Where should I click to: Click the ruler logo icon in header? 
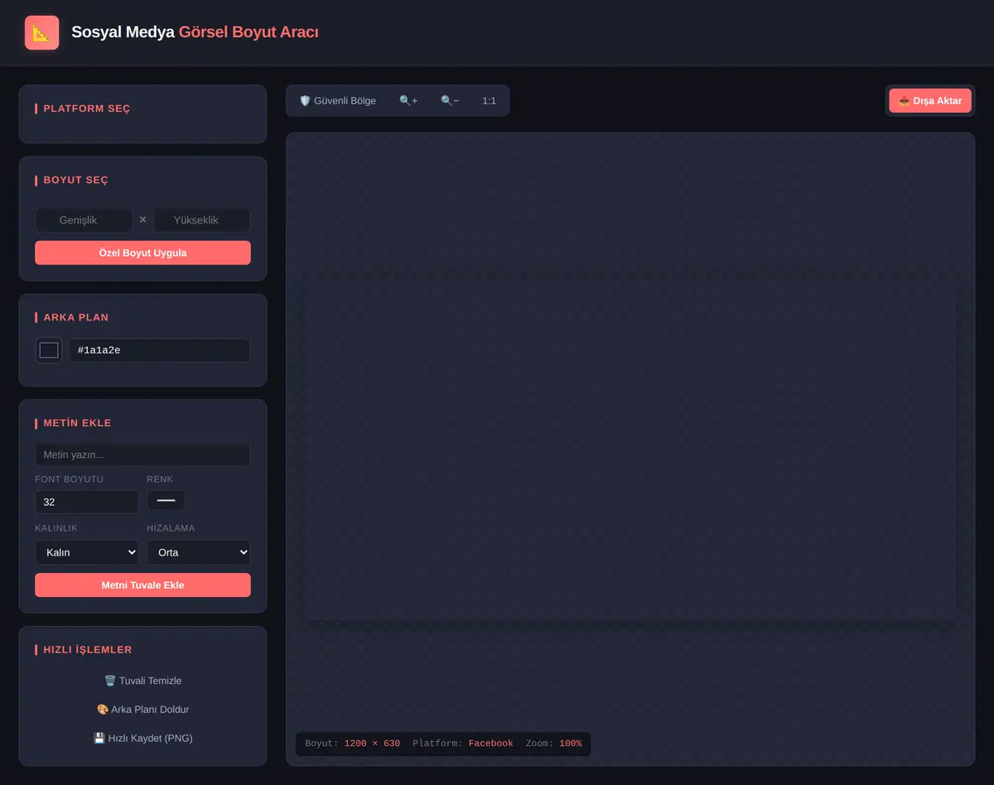click(x=41, y=32)
